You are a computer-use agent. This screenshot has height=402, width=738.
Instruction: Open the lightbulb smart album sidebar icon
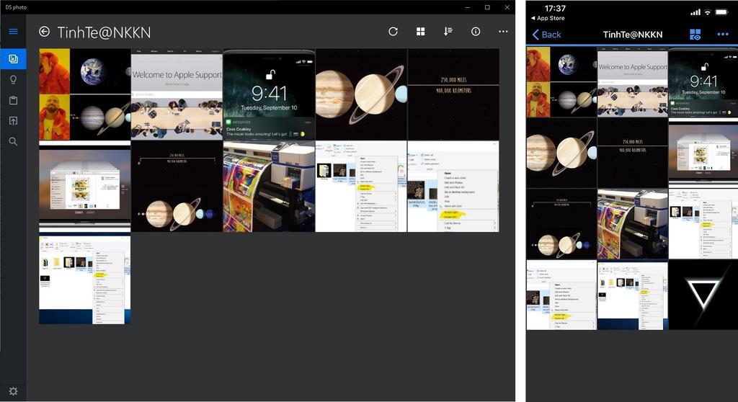point(13,79)
